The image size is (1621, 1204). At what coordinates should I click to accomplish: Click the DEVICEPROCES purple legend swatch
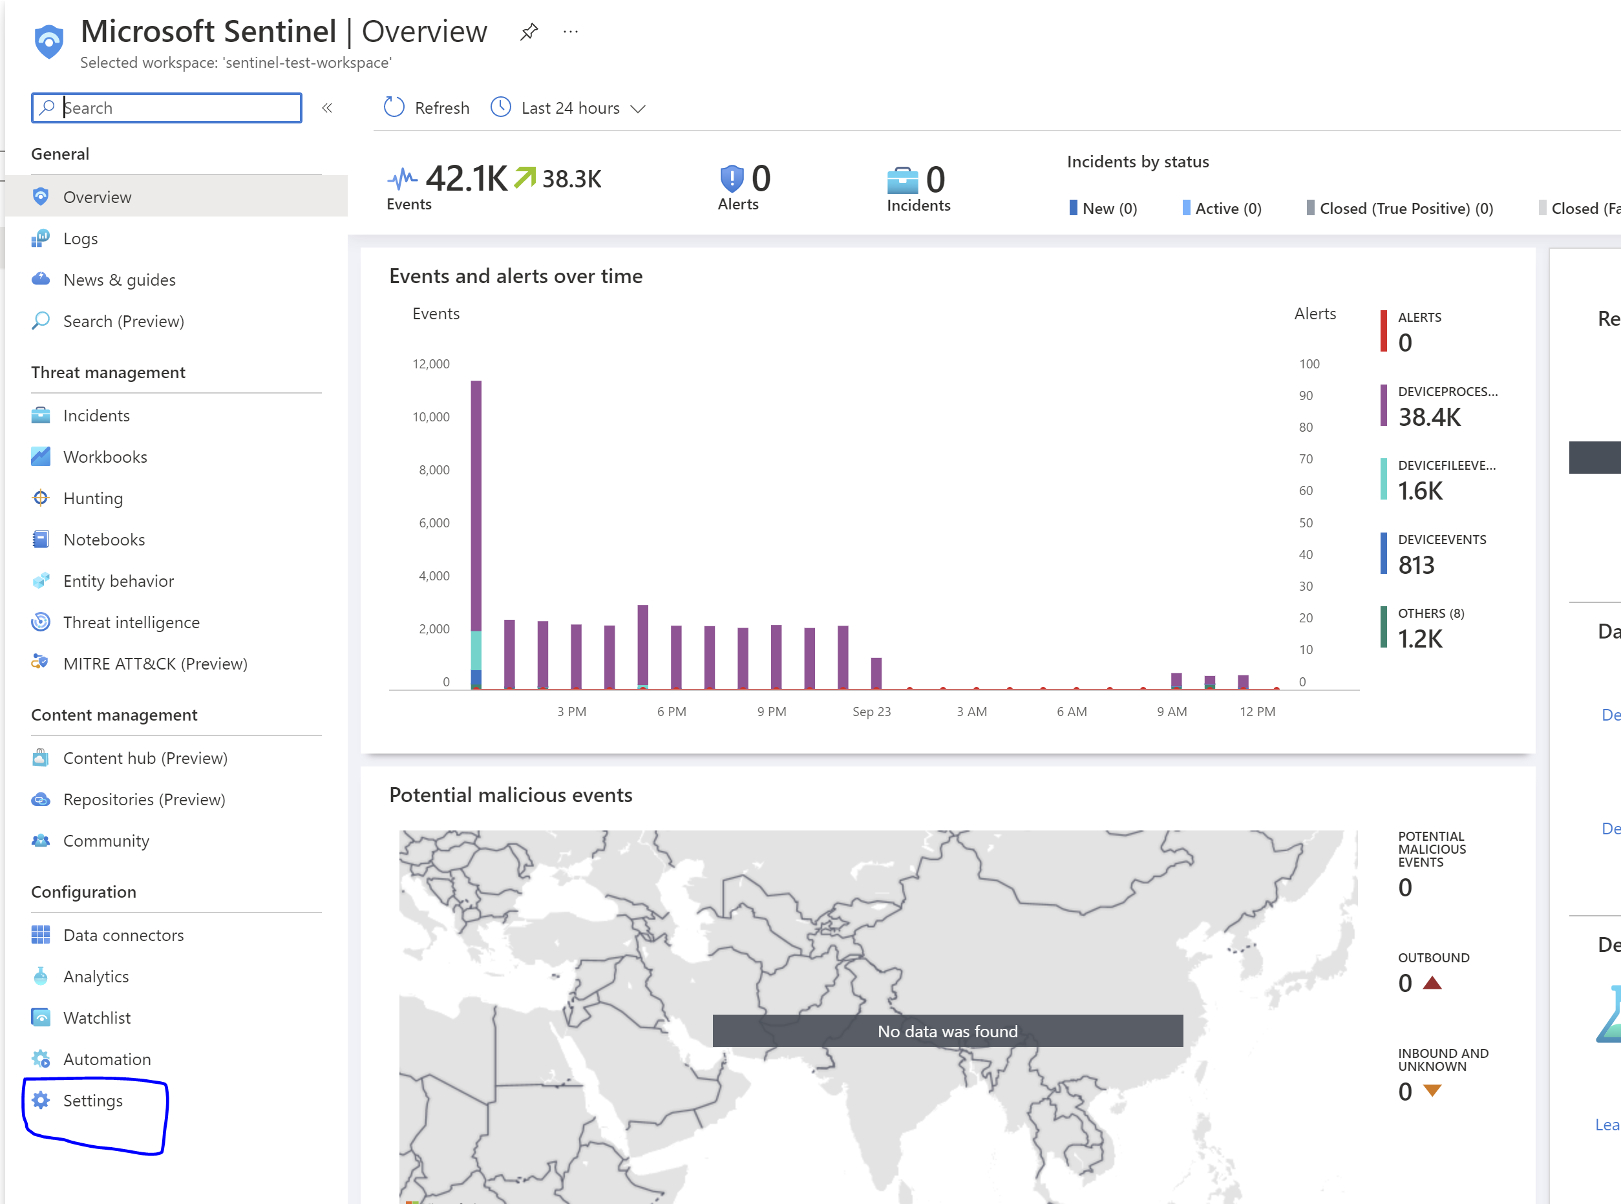point(1383,405)
